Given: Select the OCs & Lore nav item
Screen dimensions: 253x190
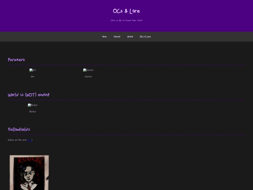Looking at the screenshot, I should pos(145,37).
